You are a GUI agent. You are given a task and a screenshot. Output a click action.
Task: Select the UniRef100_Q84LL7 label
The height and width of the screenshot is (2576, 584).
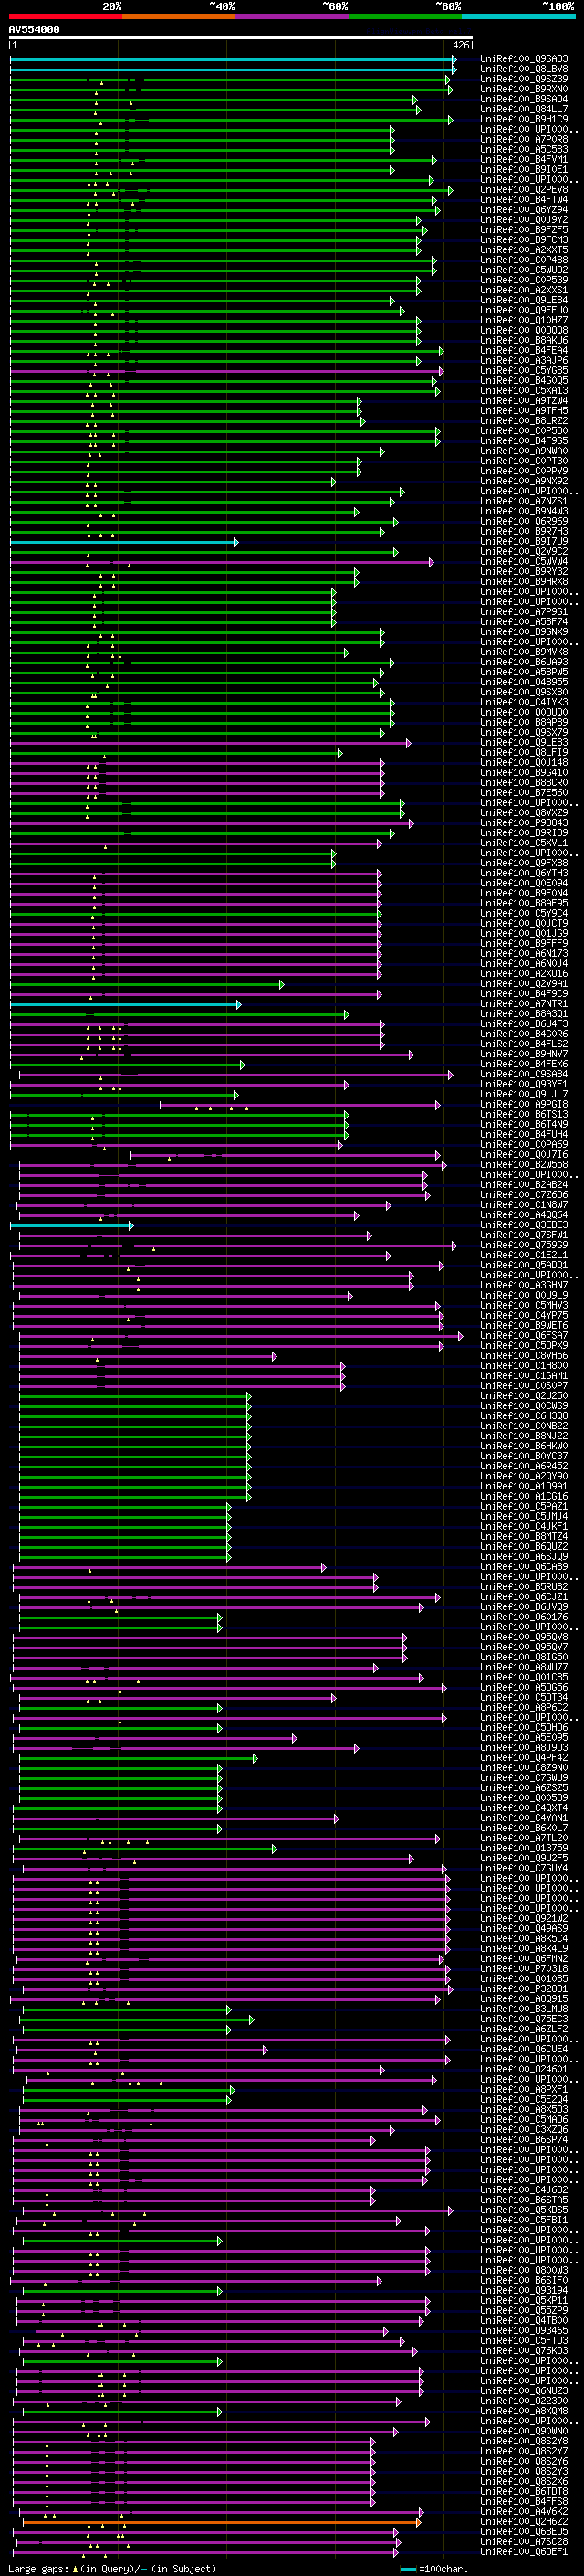click(524, 109)
